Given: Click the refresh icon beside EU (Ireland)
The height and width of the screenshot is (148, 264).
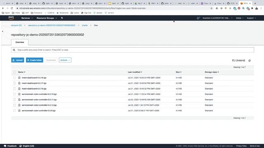Looking at the screenshot, I should [250, 60].
